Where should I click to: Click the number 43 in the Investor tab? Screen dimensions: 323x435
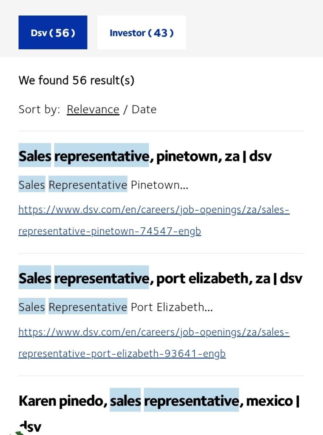(161, 33)
